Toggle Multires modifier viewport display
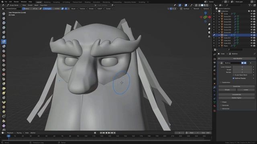The width and height of the screenshot is (257, 144). pyautogui.click(x=242, y=63)
